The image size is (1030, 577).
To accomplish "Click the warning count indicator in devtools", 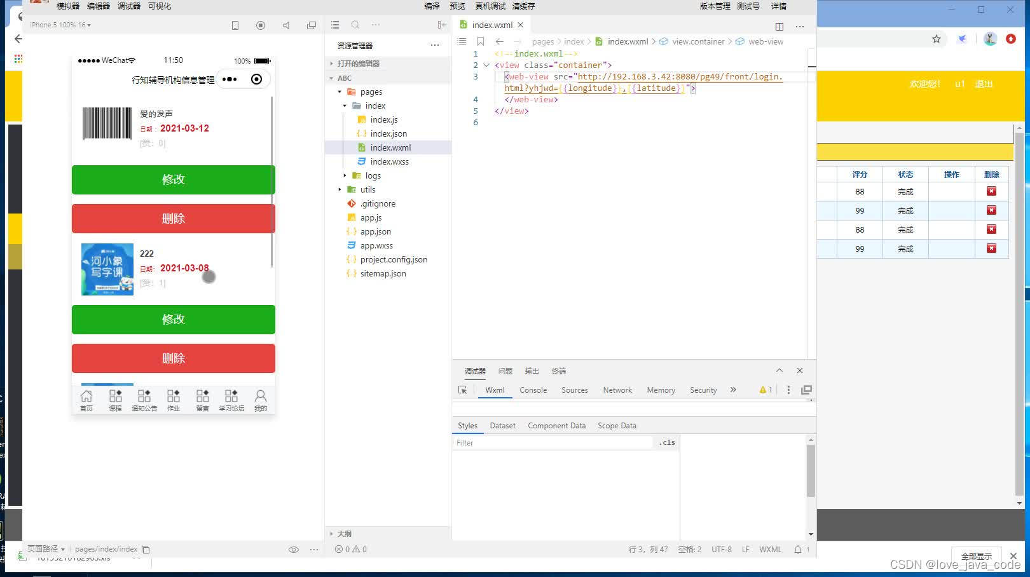I will click(766, 390).
